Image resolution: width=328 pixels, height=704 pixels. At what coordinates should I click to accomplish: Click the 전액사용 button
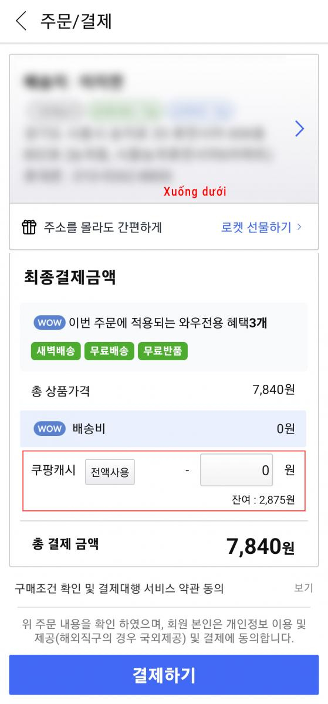click(x=110, y=471)
